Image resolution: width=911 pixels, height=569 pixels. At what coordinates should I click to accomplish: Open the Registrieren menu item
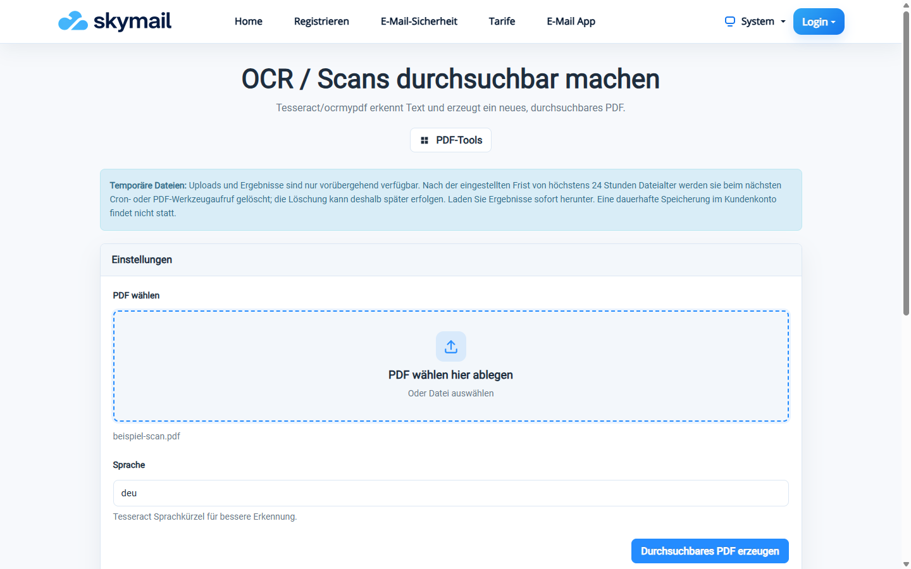[x=321, y=21]
